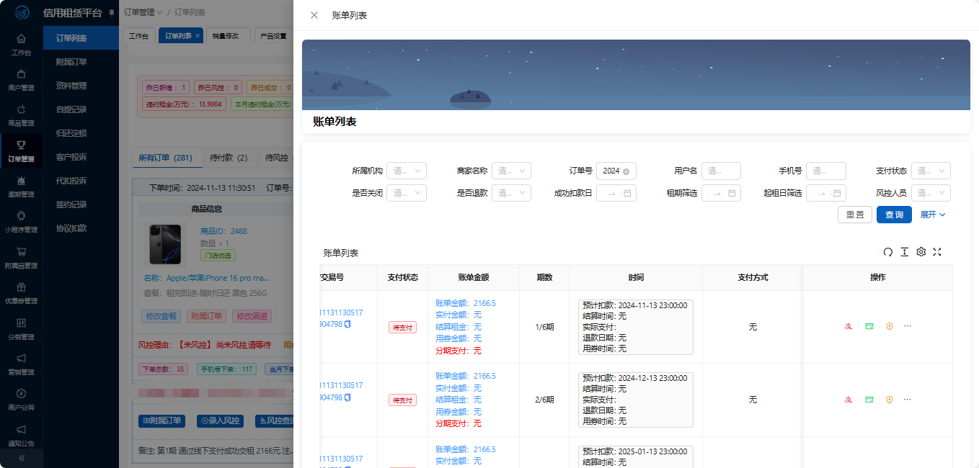Viewport: 979px width, 468px height.
Task: Click Alipay icon in the 1/6期 row
Action: tap(849, 326)
